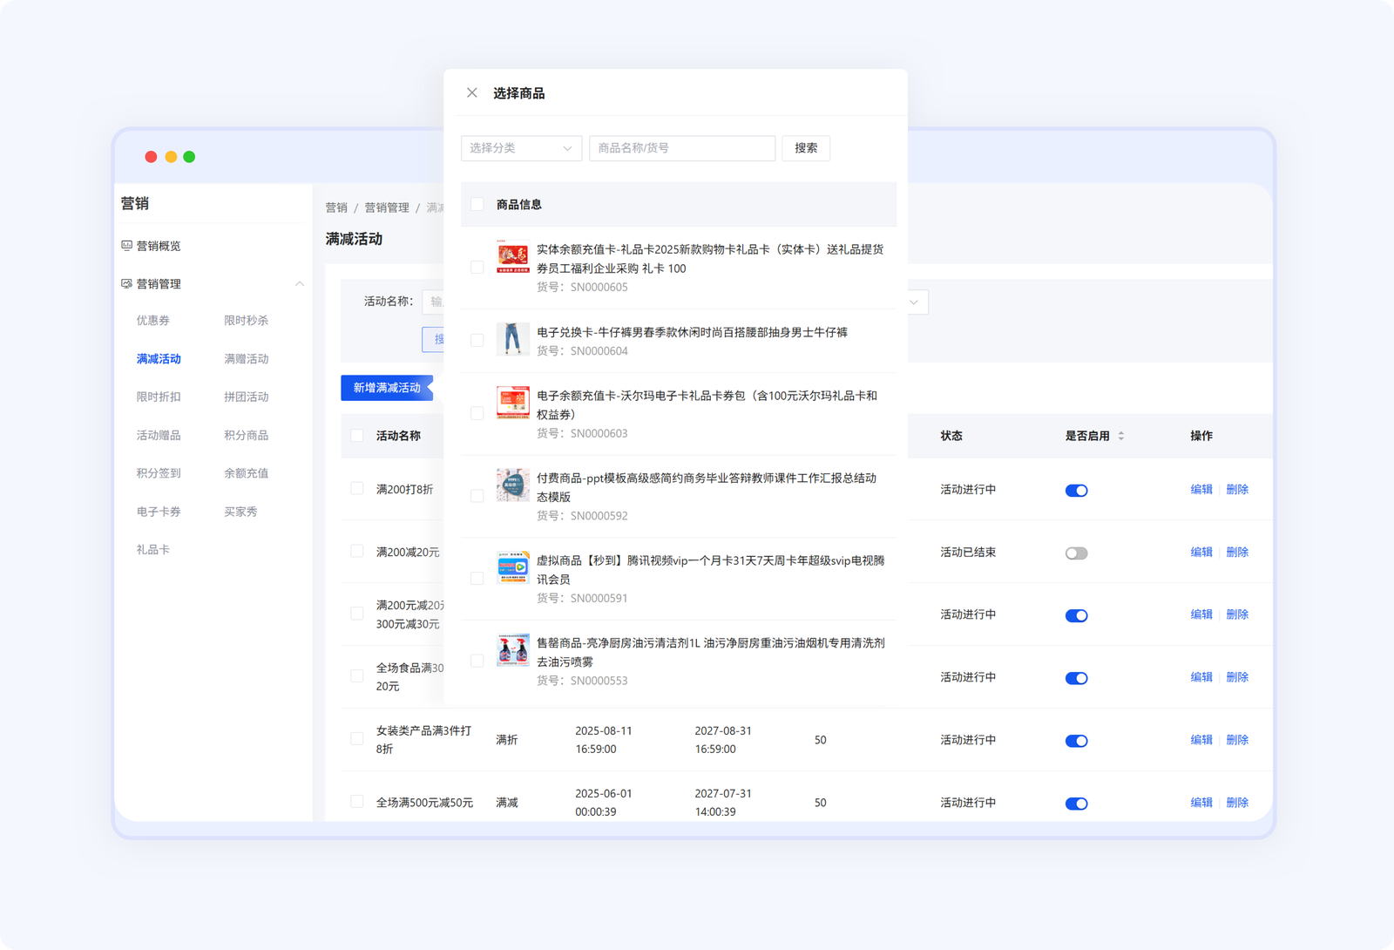The width and height of the screenshot is (1394, 950).
Task: Open 限时秒杀 from the sidebar menu
Action: click(x=246, y=320)
